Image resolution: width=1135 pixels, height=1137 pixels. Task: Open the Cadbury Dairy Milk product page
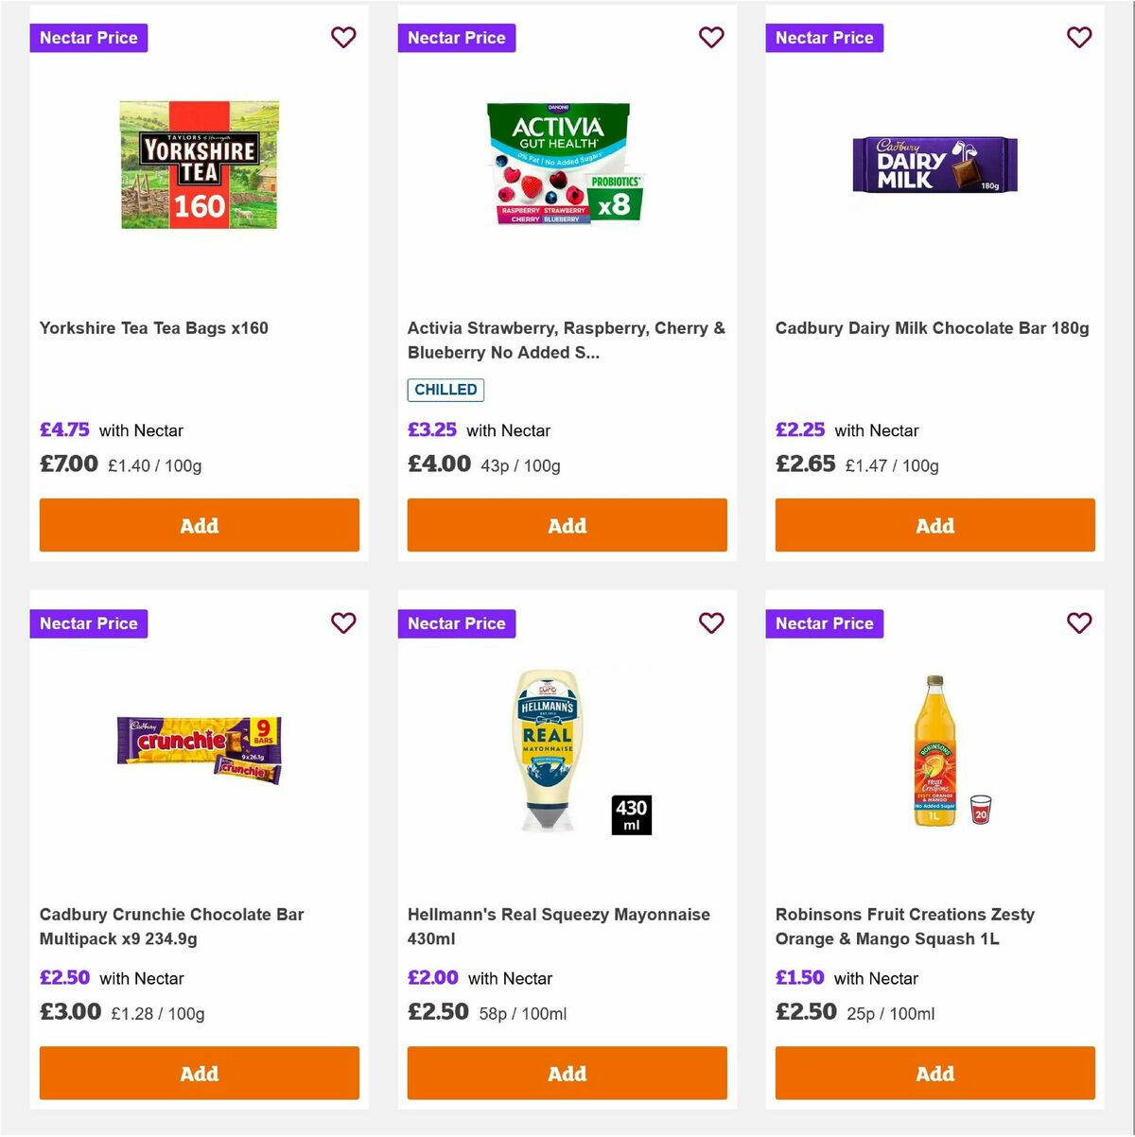932,328
